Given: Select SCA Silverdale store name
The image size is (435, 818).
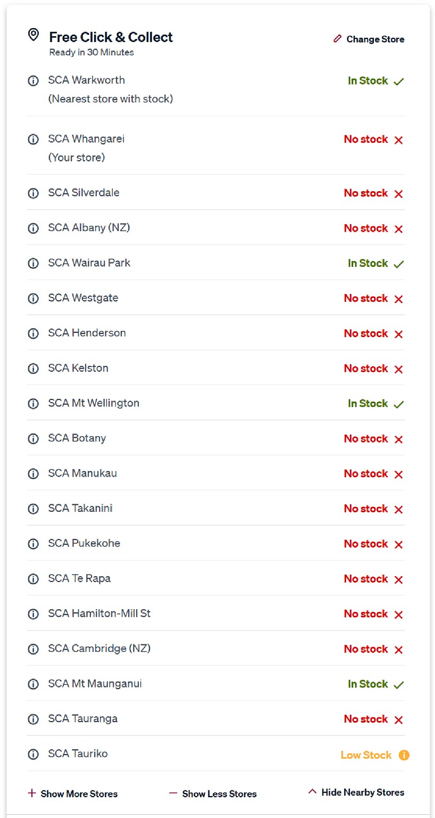Looking at the screenshot, I should point(83,193).
